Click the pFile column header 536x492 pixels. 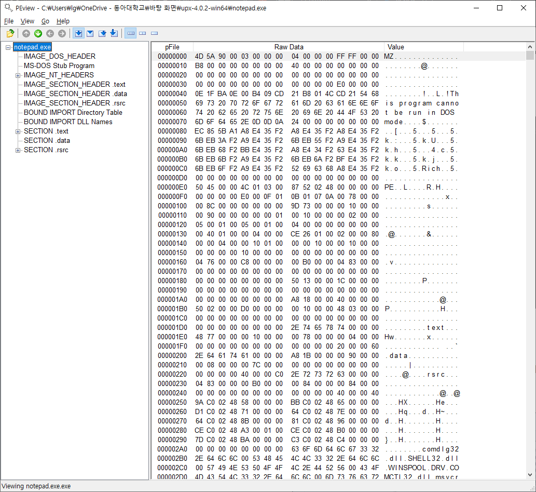172,47
